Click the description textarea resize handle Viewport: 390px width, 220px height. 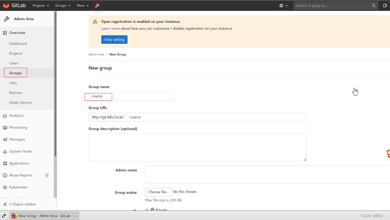[305, 159]
